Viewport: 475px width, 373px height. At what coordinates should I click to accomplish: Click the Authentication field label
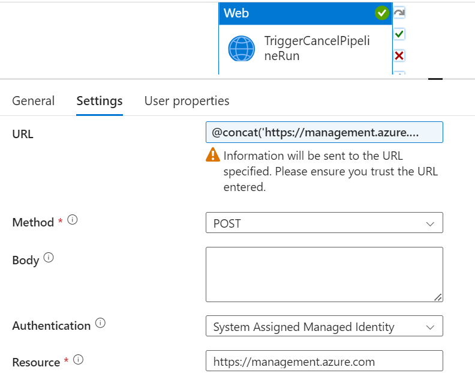tap(51, 326)
